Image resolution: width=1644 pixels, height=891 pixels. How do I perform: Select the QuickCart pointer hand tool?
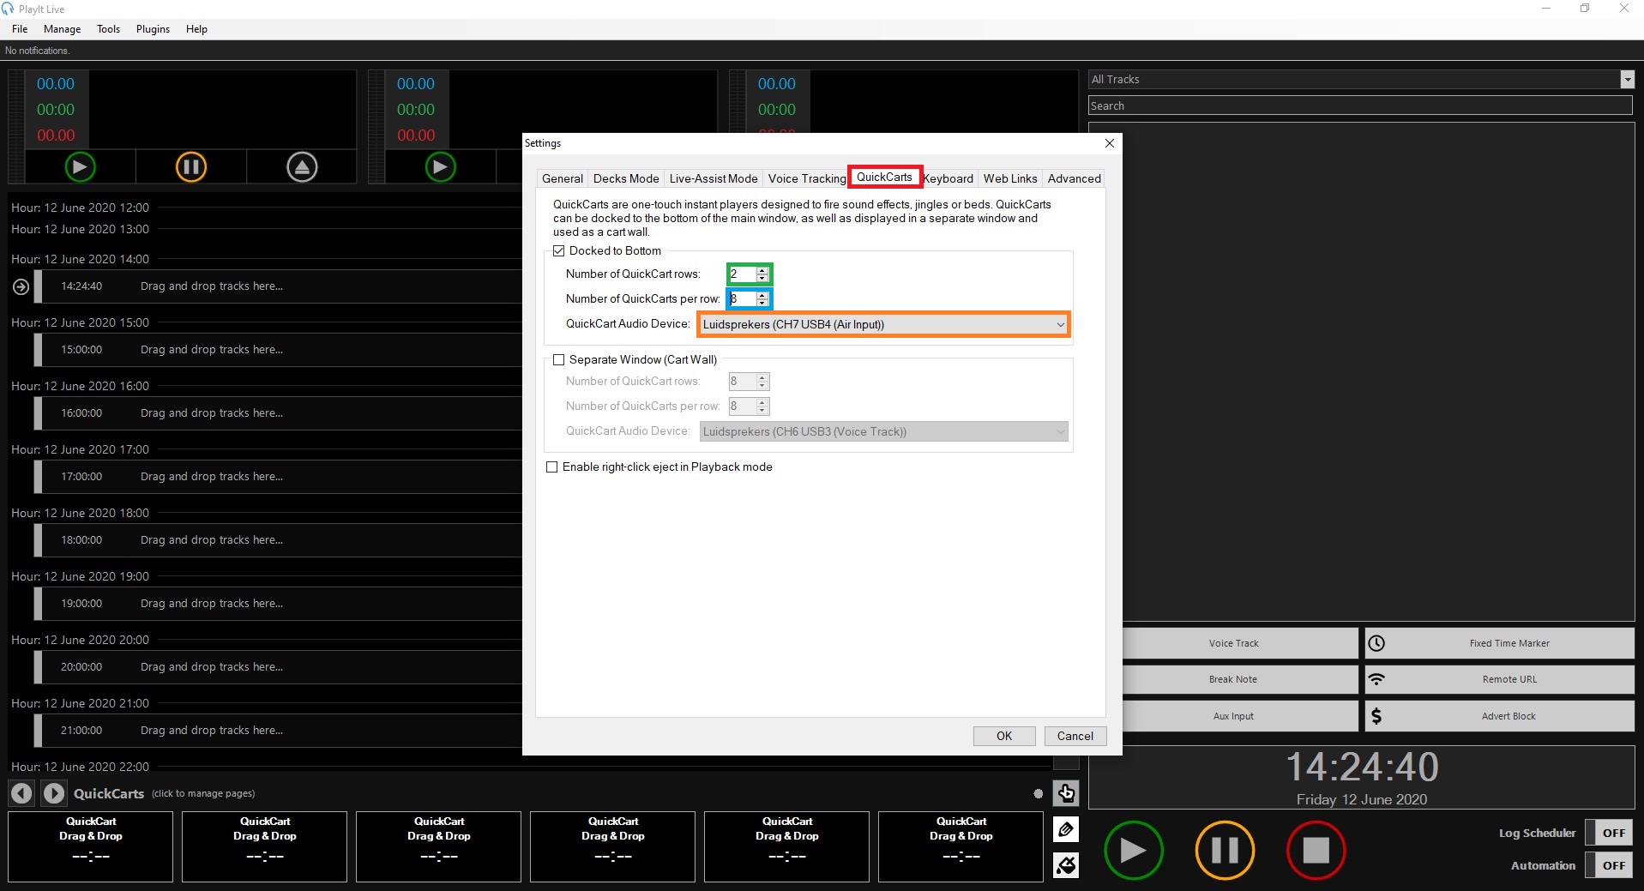(x=1066, y=793)
